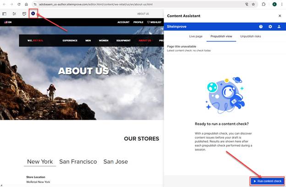Click the 'Store Location' label
286x187 pixels.
coord(36,177)
